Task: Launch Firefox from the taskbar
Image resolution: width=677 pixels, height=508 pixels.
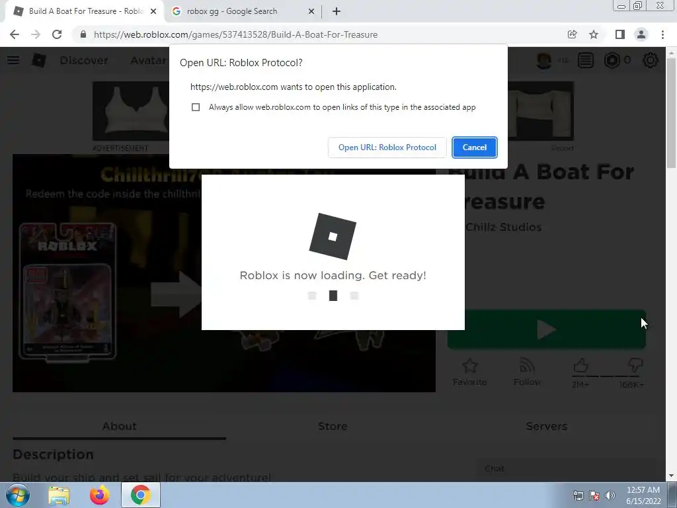Action: [x=100, y=495]
